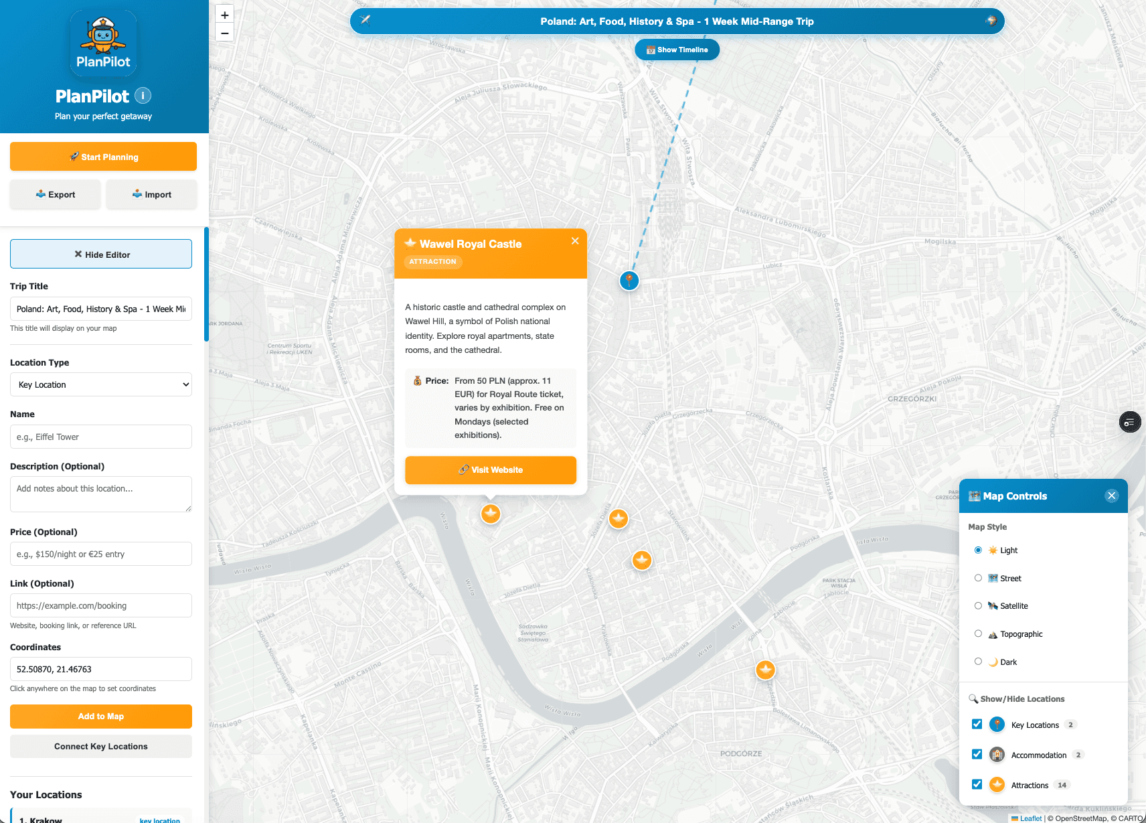Viewport: 1146px width, 823px height.
Task: Zoom out on the map
Action: [225, 33]
